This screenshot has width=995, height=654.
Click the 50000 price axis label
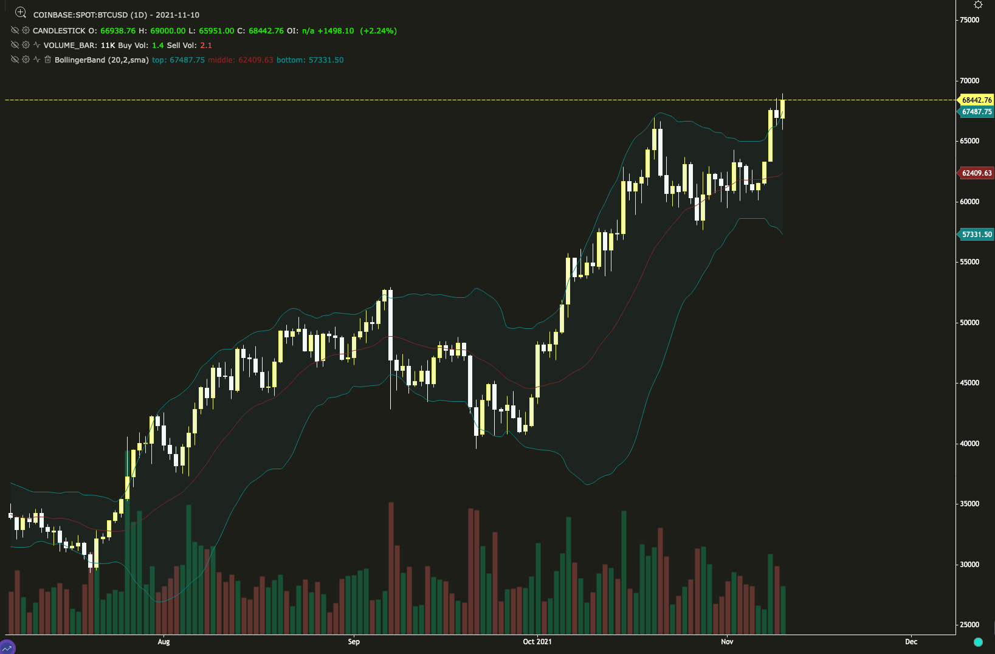(x=969, y=323)
